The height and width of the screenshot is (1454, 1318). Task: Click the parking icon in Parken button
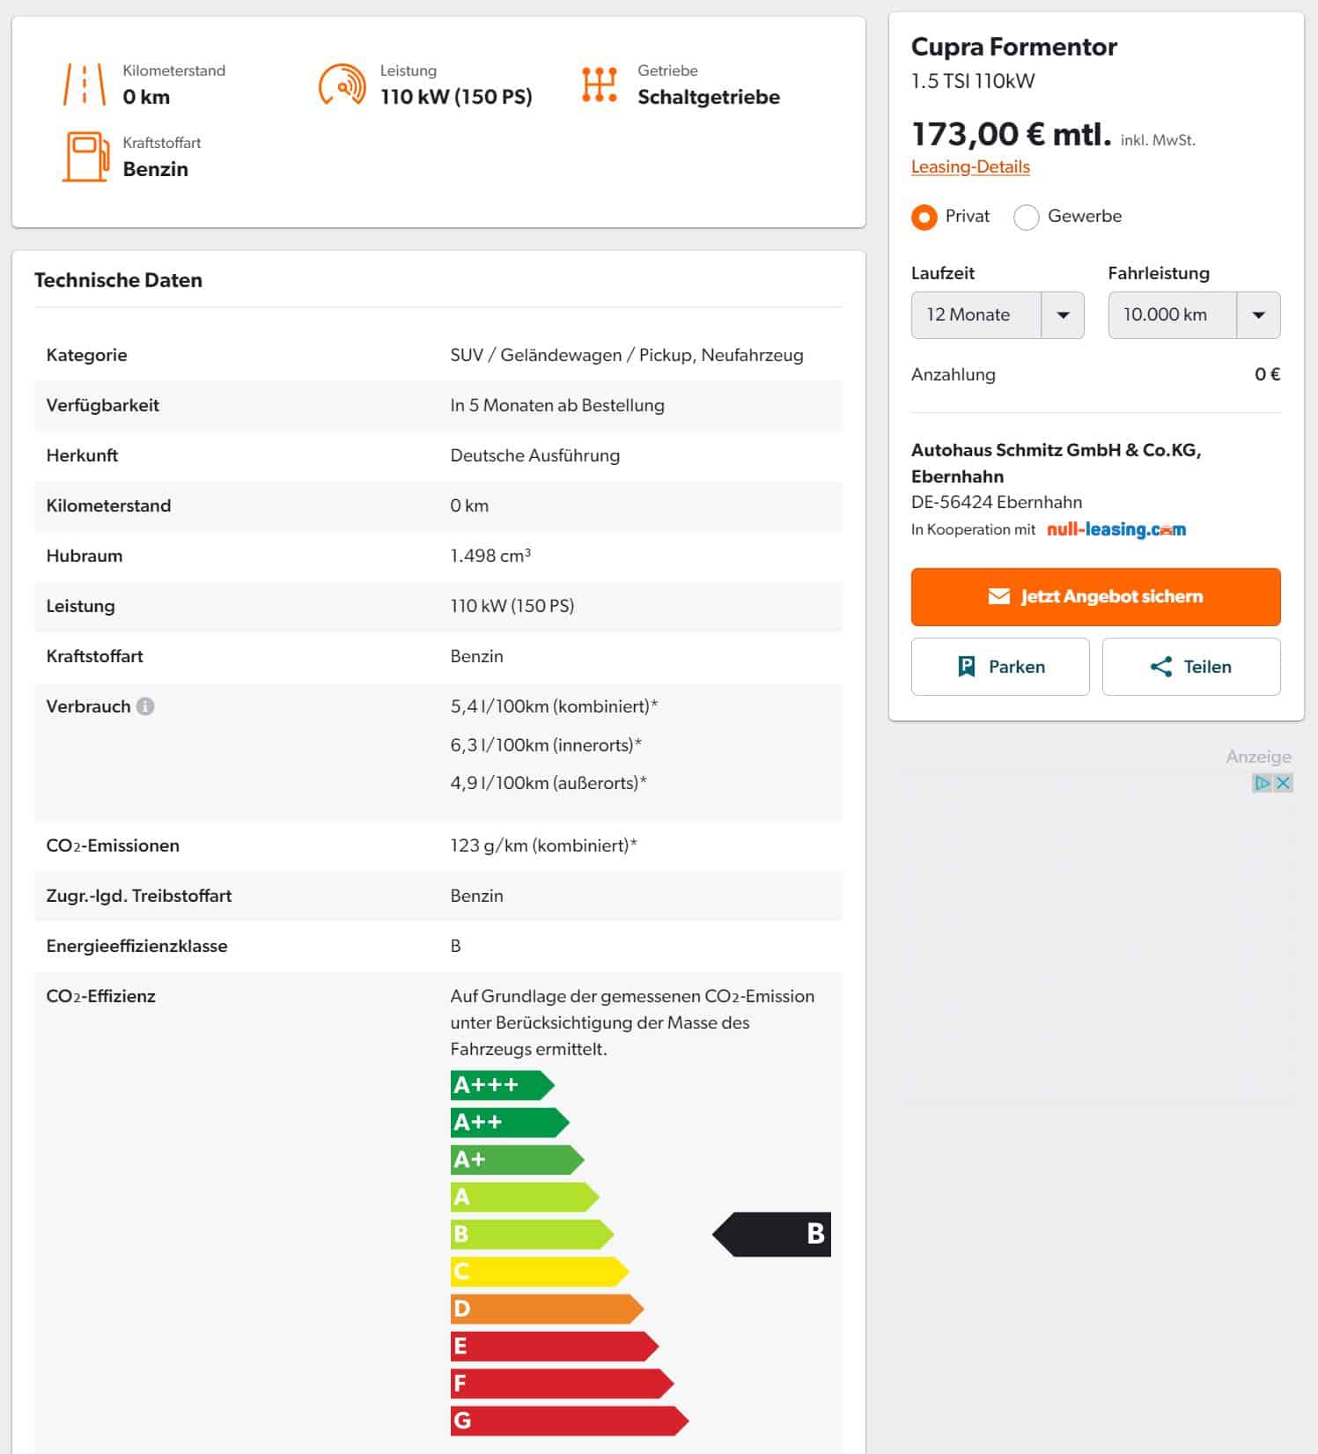point(966,667)
